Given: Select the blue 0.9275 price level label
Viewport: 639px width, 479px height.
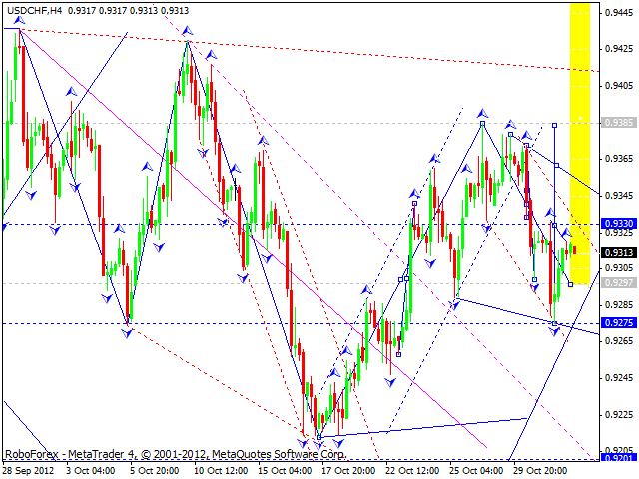Looking at the screenshot, I should (x=617, y=323).
